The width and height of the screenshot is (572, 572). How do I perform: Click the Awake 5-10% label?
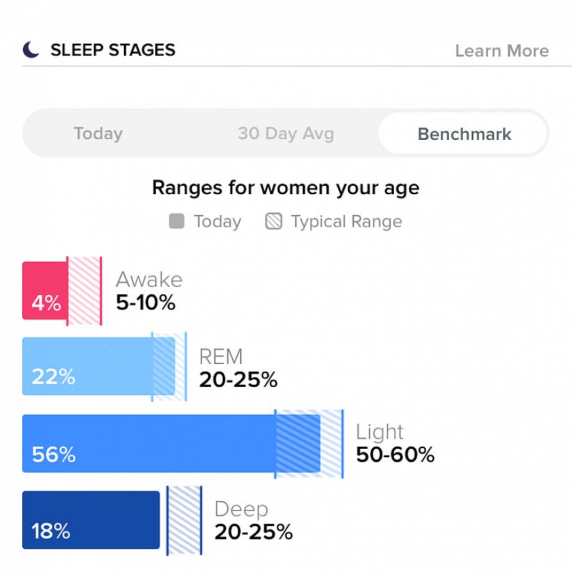click(149, 291)
